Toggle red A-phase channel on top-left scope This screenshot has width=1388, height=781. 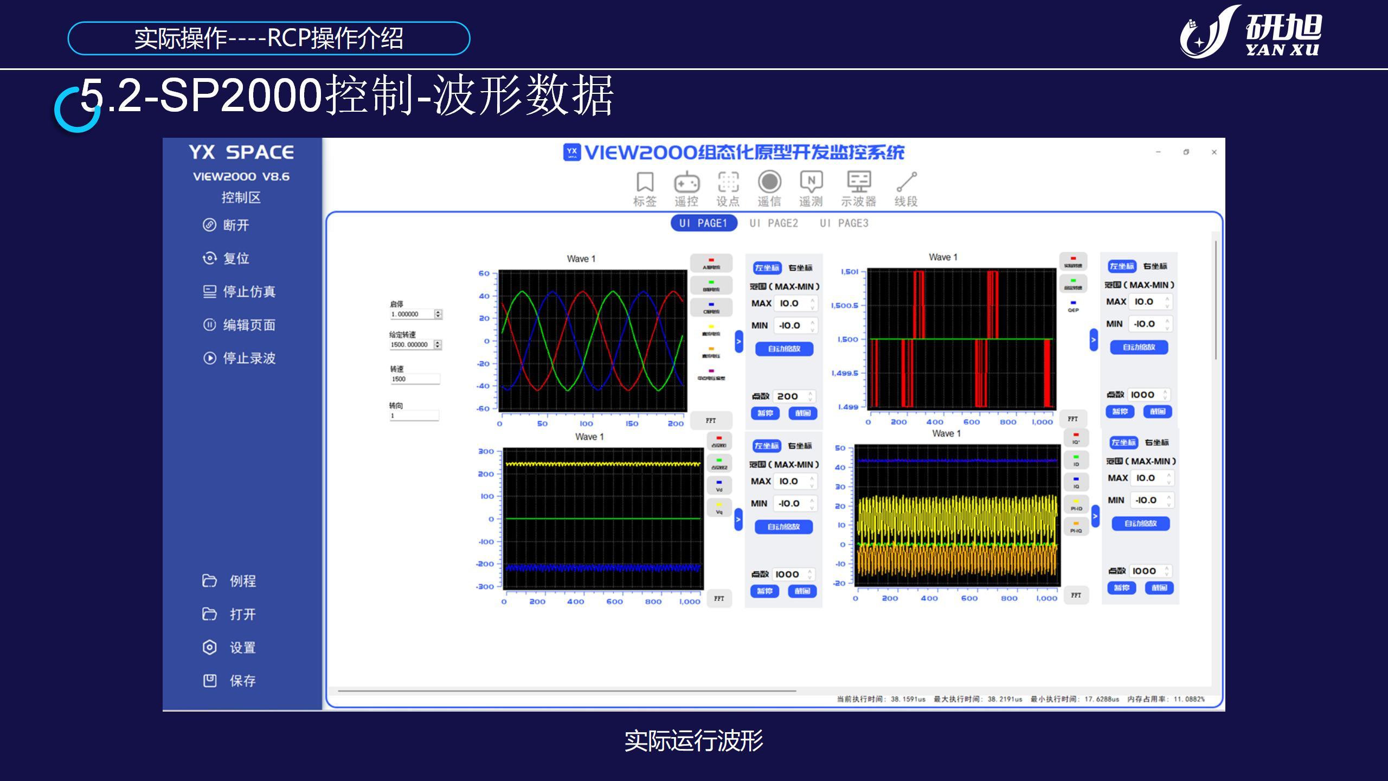711,264
